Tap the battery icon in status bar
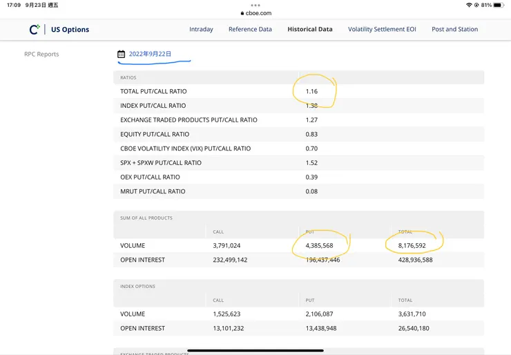Viewport: 511px width, 355px height. 498,5
